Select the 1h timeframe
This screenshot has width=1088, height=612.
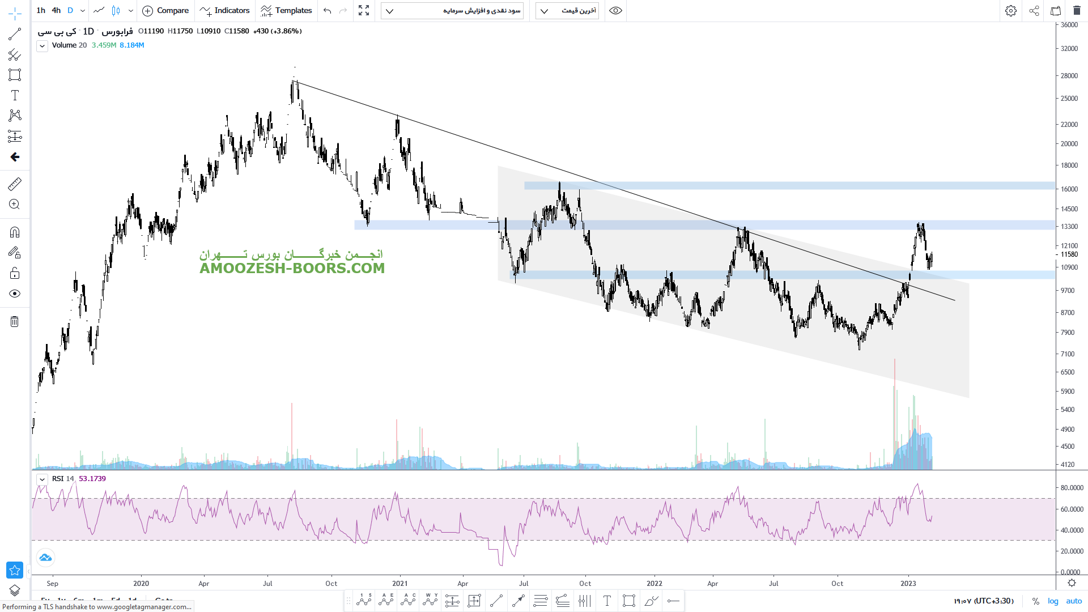tap(41, 11)
